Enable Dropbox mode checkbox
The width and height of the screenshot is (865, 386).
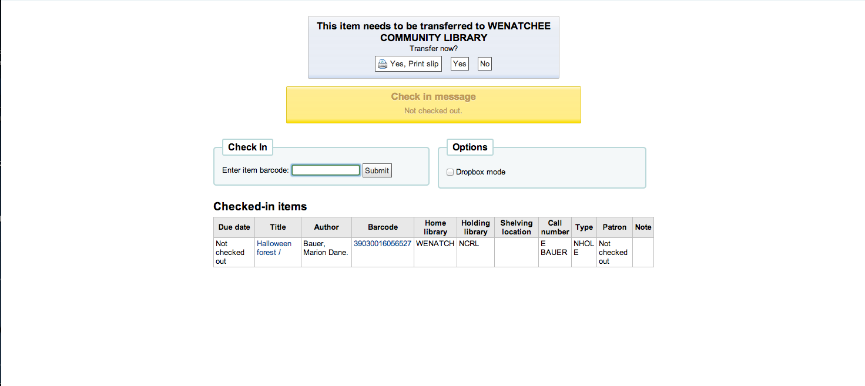(450, 172)
